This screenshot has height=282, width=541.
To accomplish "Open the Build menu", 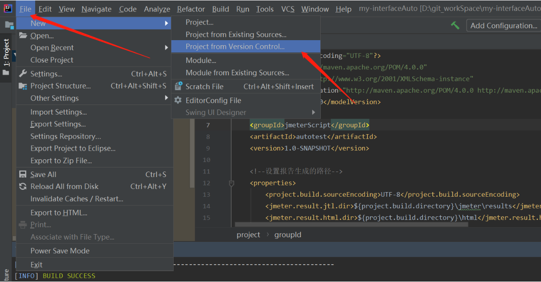I will click(x=221, y=9).
